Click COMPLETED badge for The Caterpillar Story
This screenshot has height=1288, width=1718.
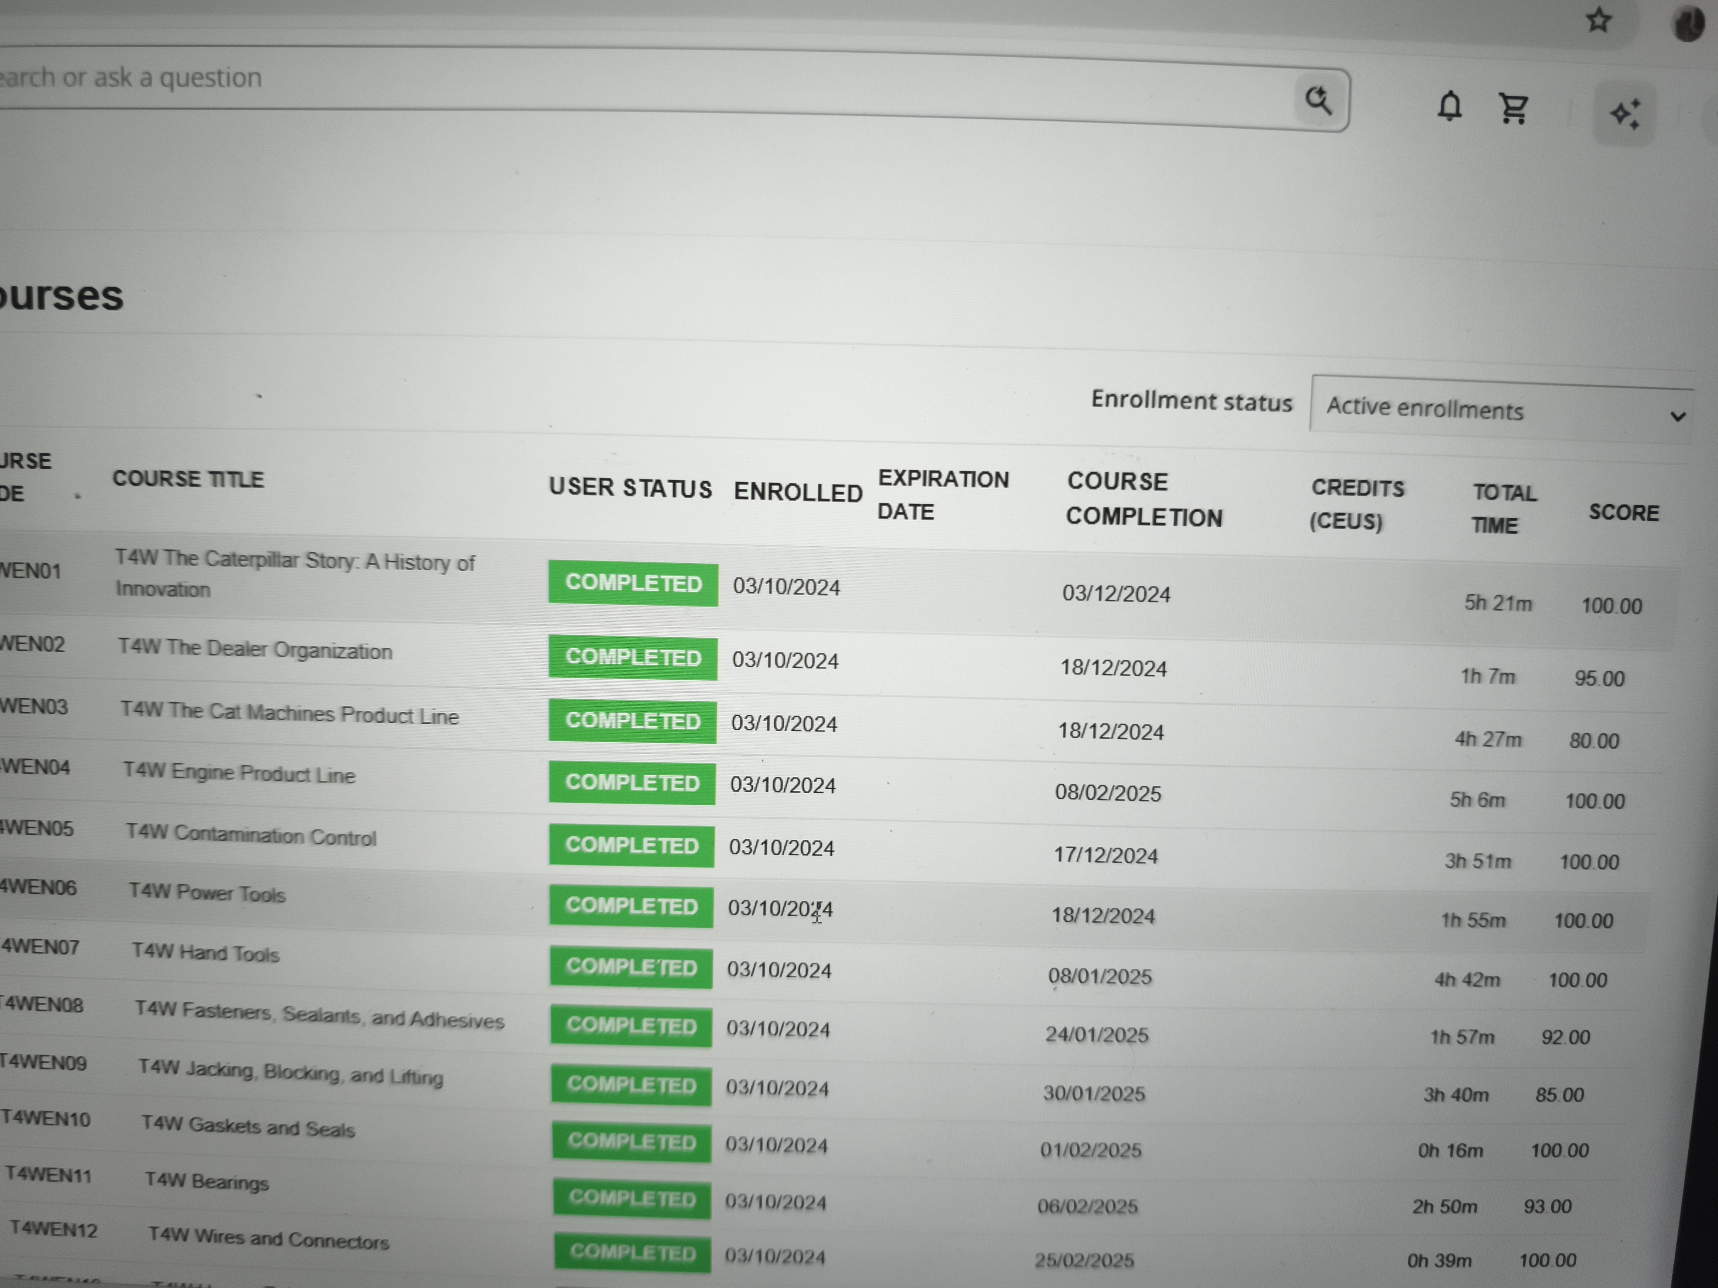pos(633,582)
